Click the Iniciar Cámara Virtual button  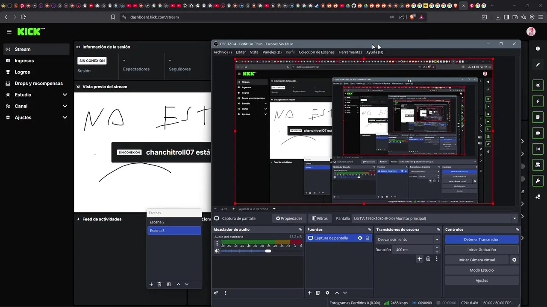477,260
